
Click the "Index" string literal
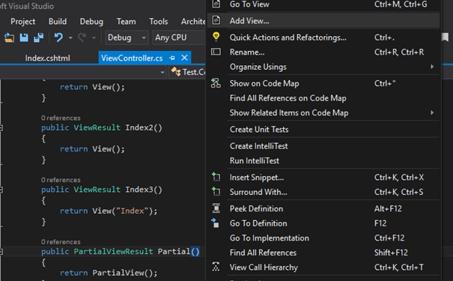pyautogui.click(x=133, y=211)
